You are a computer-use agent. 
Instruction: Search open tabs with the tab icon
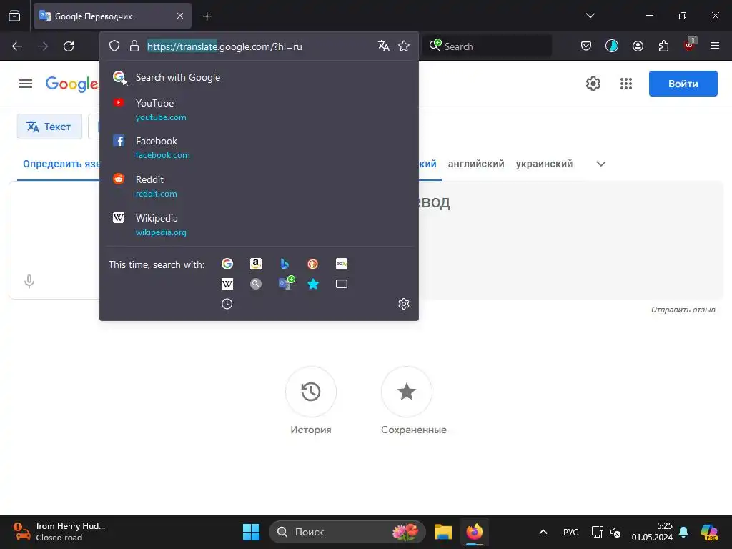pyautogui.click(x=342, y=284)
